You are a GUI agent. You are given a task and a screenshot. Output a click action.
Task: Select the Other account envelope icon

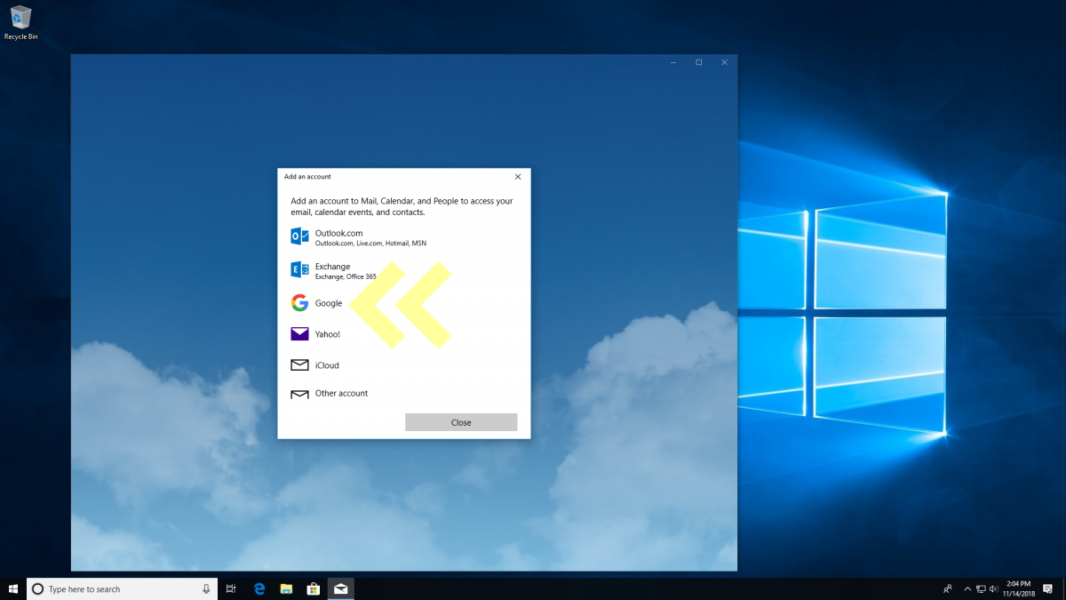pyautogui.click(x=299, y=394)
